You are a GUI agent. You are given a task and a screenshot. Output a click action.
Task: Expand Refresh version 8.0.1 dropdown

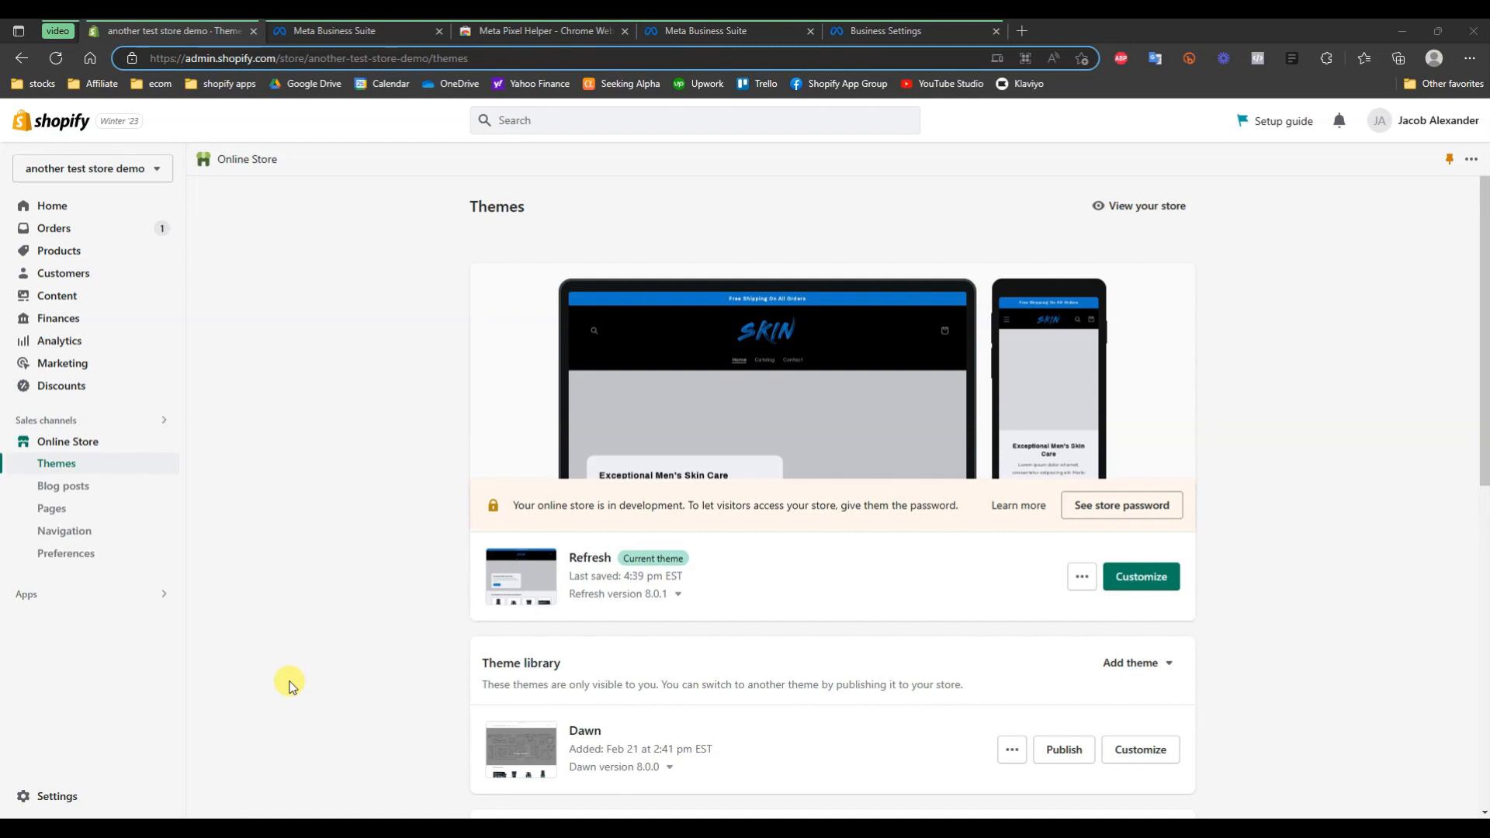tap(677, 594)
